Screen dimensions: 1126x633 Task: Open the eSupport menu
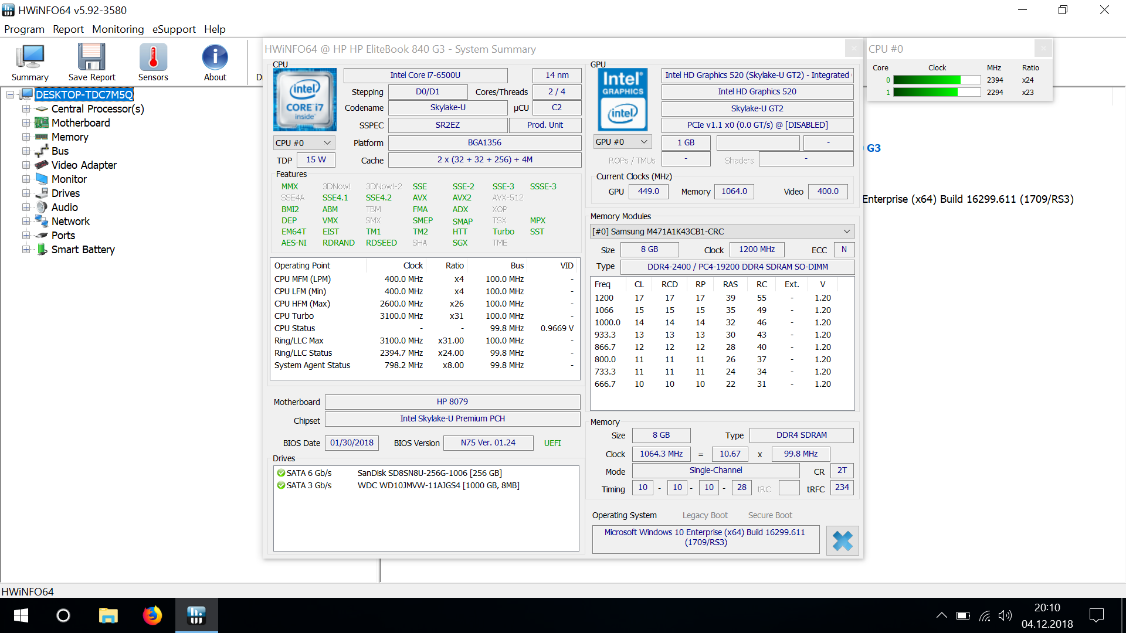tap(174, 29)
